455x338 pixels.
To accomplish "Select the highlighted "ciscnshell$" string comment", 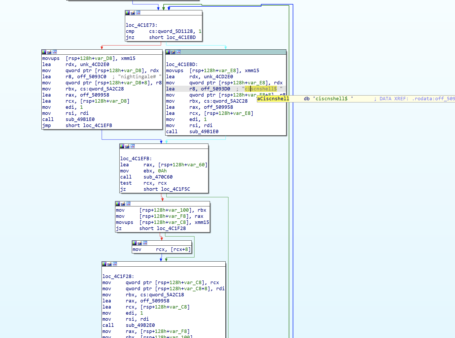I will tap(260, 89).
